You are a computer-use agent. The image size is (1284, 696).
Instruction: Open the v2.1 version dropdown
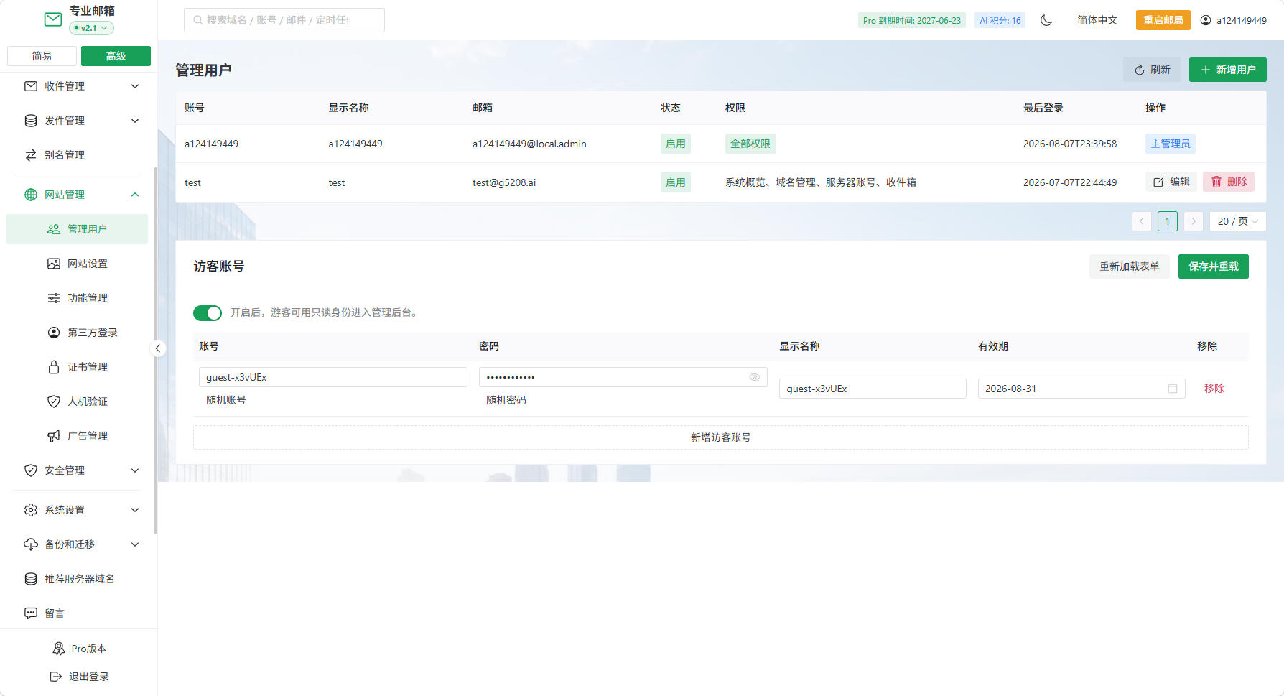click(x=91, y=28)
